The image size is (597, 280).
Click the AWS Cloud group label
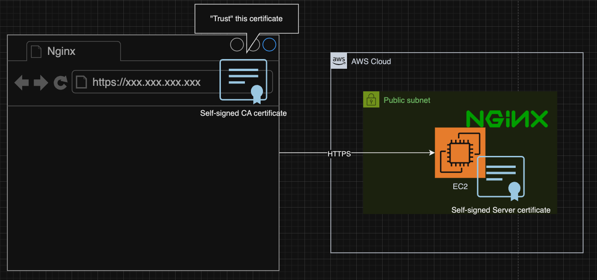[371, 61]
